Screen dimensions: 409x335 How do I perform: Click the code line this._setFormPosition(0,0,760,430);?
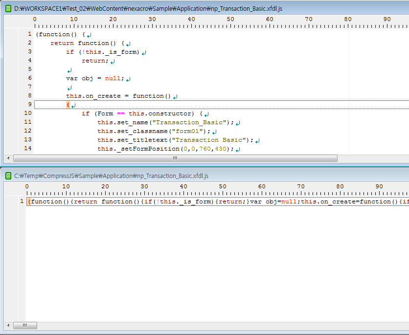pyautogui.click(x=166, y=149)
